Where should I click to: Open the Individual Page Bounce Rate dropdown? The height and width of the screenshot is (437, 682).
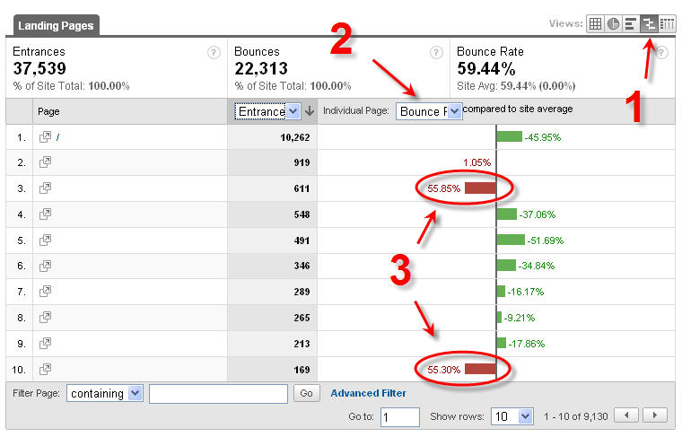[428, 111]
